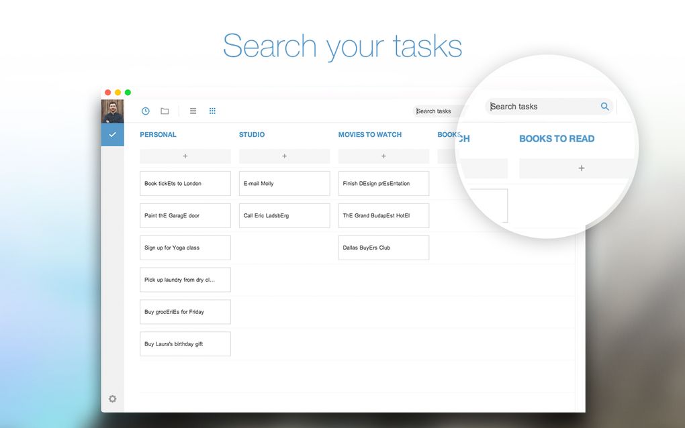Open the "E-mail Molly" task card
Screen dimensions: 685x428
284,183
